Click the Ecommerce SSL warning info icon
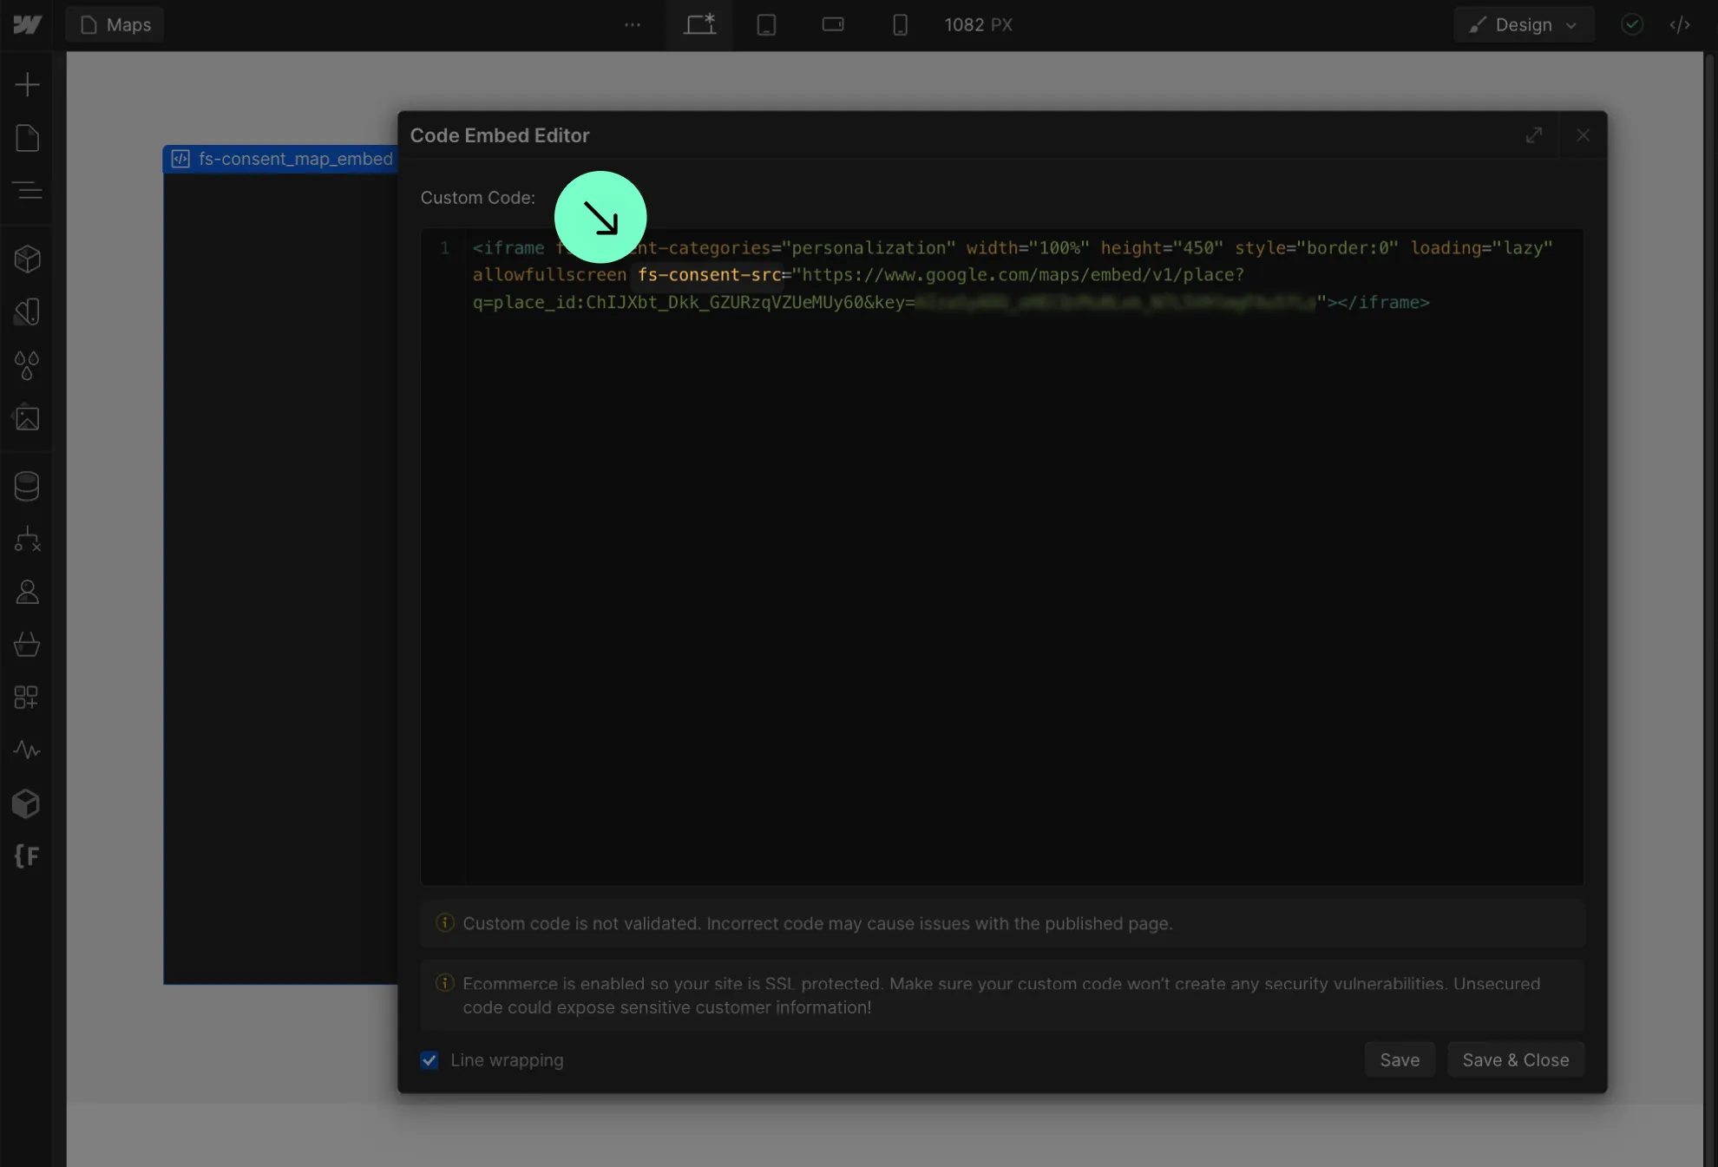1718x1167 pixels. 444,983
